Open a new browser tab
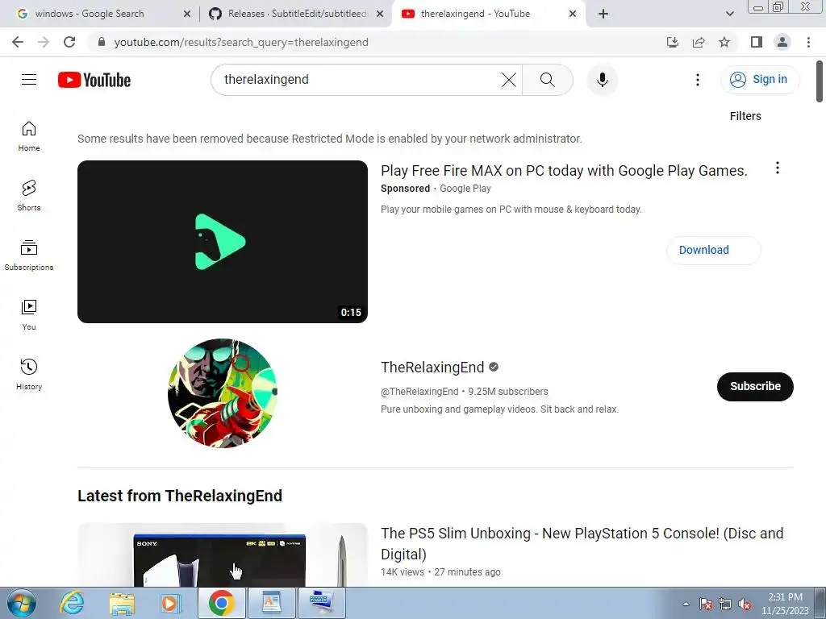 click(603, 14)
